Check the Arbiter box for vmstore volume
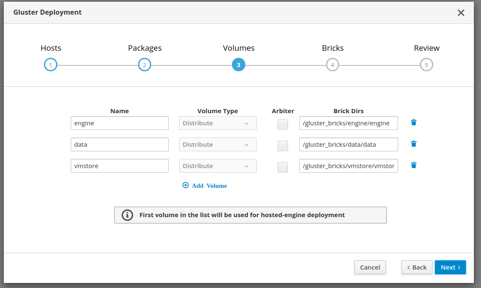 tap(283, 167)
